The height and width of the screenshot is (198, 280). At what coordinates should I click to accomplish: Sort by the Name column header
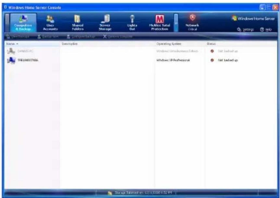[x=32, y=44]
